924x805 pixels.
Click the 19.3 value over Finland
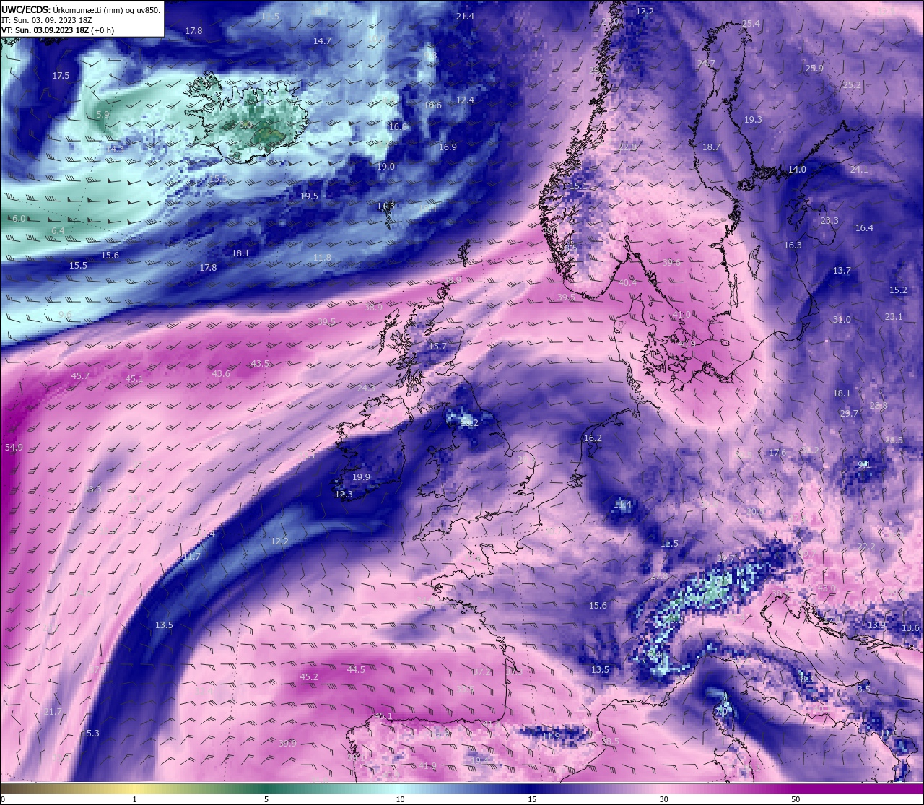coord(753,120)
